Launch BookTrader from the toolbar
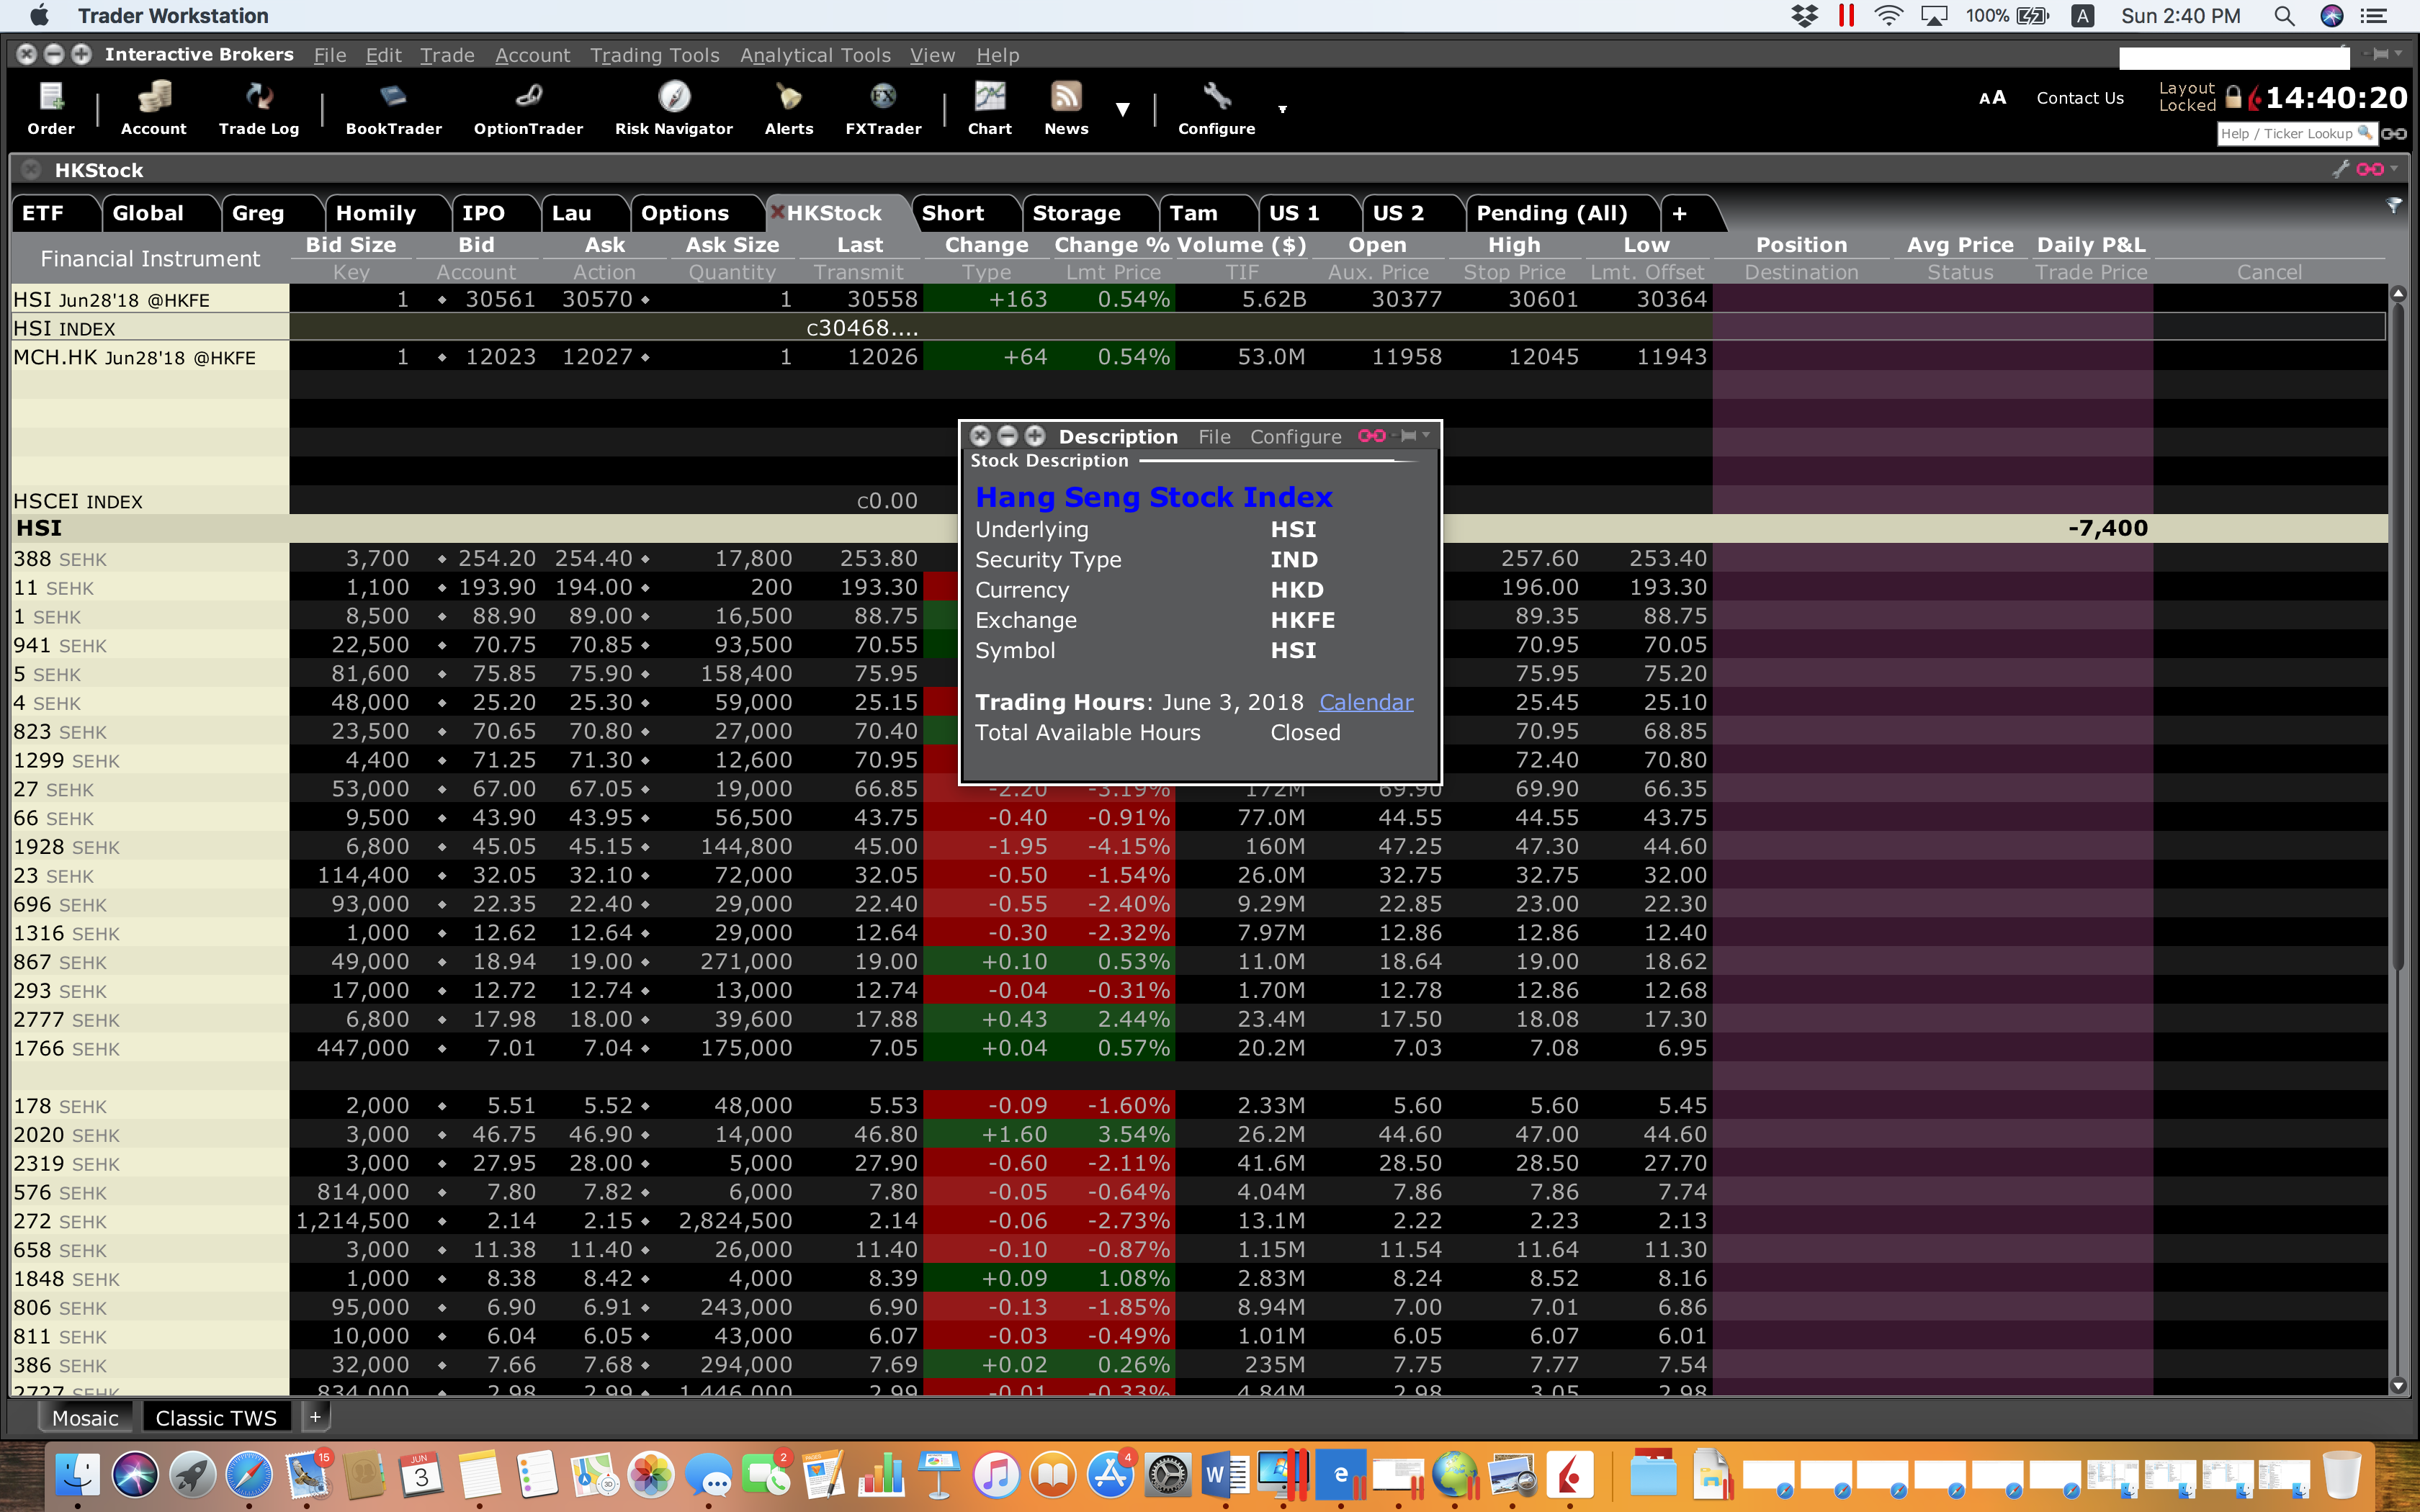The height and width of the screenshot is (1512, 2420). 394,108
